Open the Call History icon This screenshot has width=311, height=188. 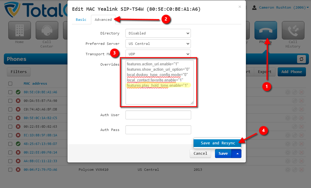tap(293, 30)
